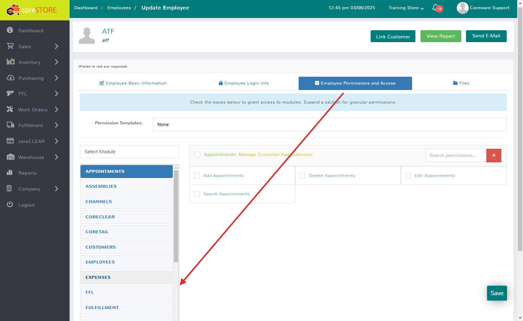Viewport: 523px width, 321px height.
Task: Select the ASSEMBLIES module
Action: (x=127, y=186)
